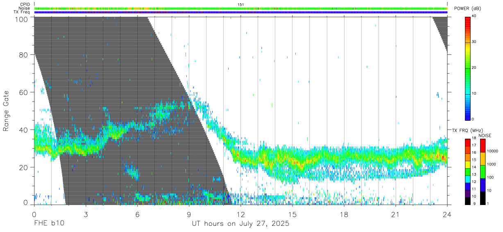Viewport: 503px width, 232px height.
Task: Click y-axis tick label "80"
Action: pos(24,55)
